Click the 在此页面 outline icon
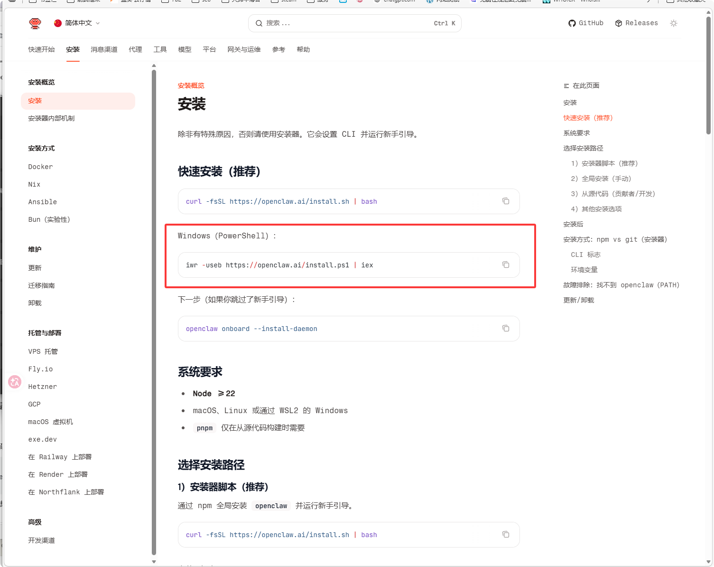This screenshot has height=567, width=714. 566,85
